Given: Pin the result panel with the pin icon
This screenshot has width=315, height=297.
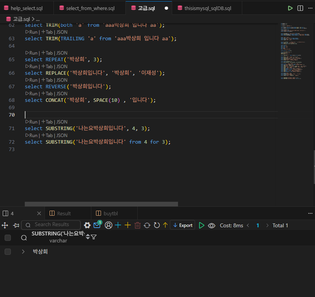Looking at the screenshot, I should tap(16, 225).
